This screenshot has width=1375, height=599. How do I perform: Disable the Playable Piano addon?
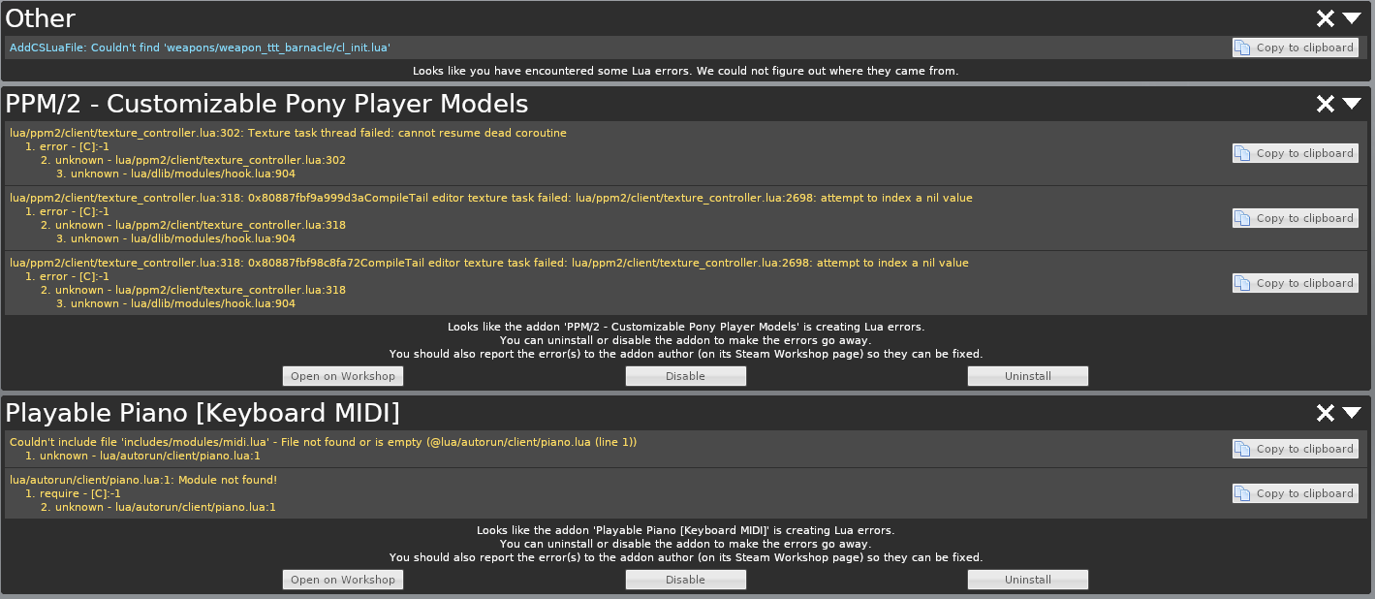tap(686, 580)
